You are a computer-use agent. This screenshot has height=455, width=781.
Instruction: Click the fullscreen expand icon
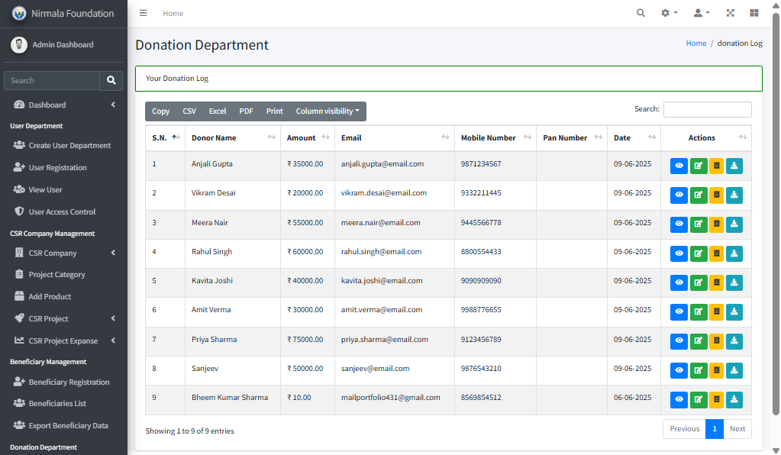coord(730,13)
